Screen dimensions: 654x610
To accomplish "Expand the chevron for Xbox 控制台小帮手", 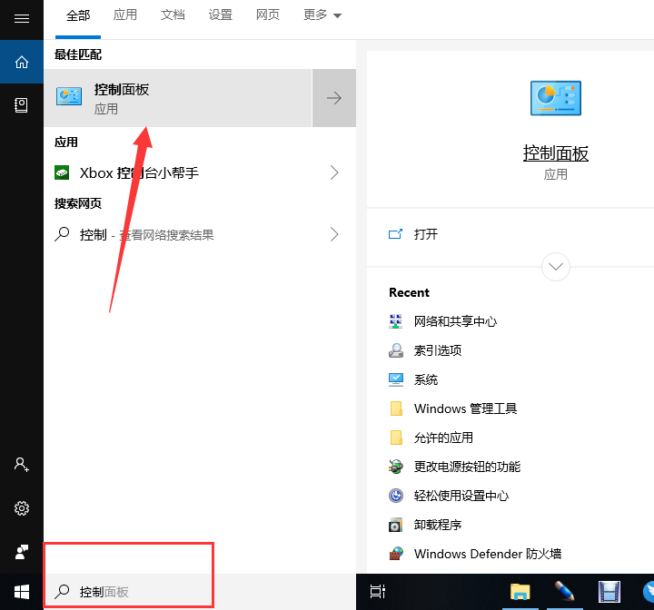I will [x=334, y=172].
